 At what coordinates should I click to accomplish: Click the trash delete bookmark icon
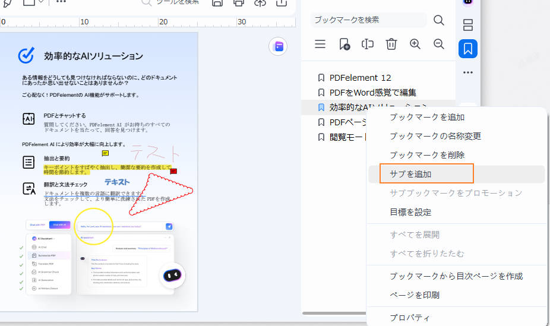point(391,44)
